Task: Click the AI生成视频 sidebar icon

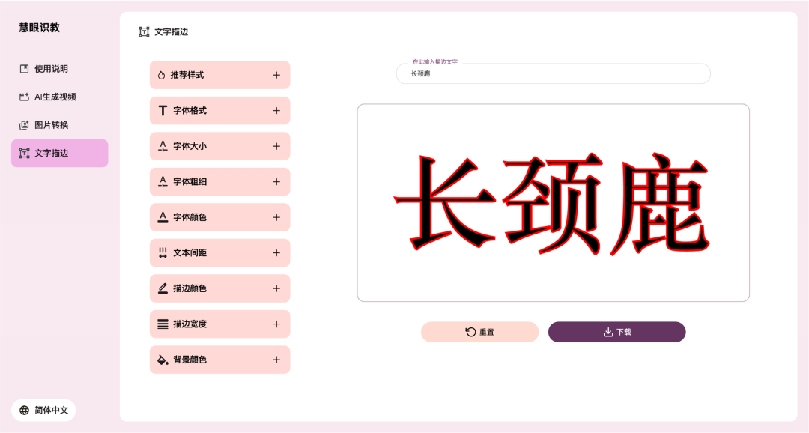Action: point(24,97)
